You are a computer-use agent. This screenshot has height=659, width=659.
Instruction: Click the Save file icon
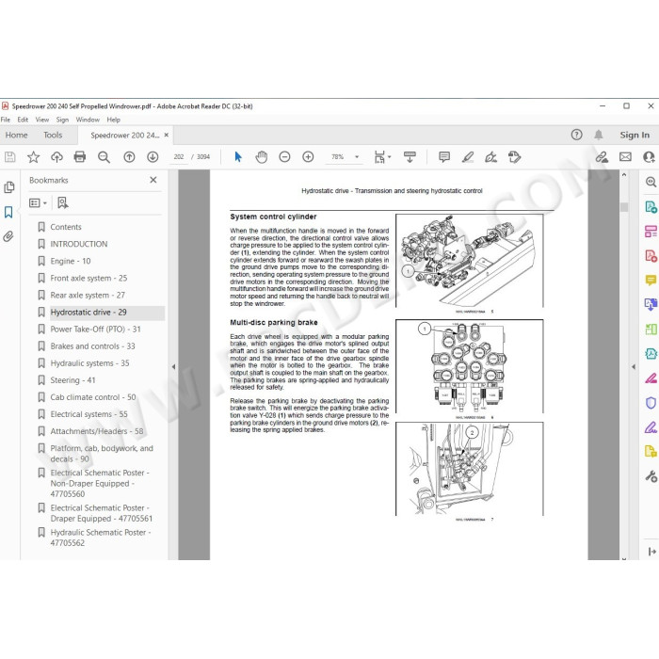point(9,157)
